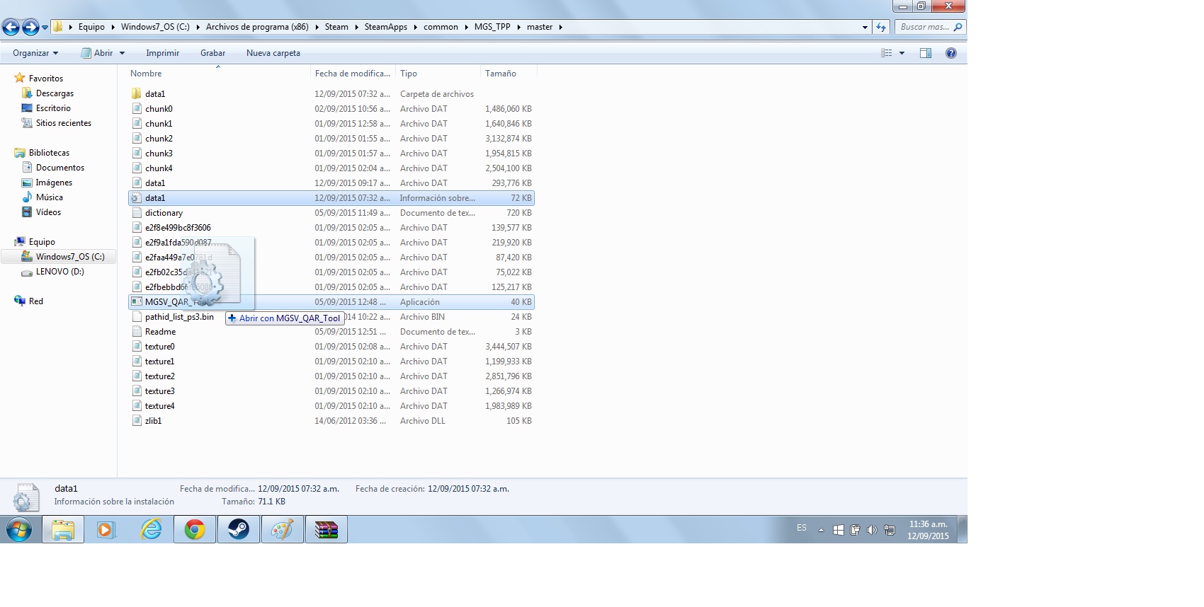Screen dimensions: 1204x607
Task: Expand the arrow after the Equipo breadcrumb
Action: point(113,27)
